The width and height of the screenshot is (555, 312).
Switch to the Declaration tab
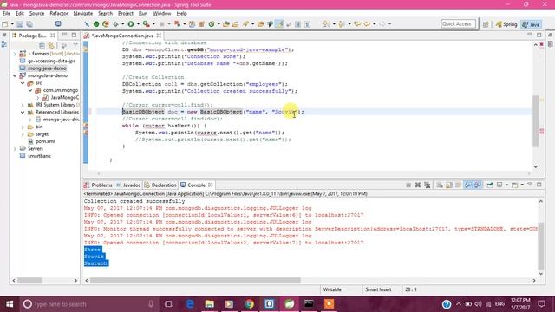pos(160,185)
